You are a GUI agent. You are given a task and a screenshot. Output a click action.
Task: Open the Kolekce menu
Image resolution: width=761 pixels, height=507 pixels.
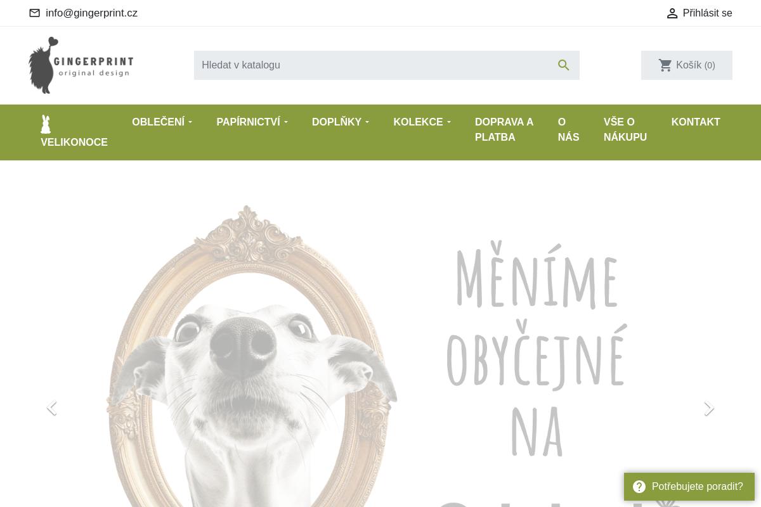coord(419,122)
